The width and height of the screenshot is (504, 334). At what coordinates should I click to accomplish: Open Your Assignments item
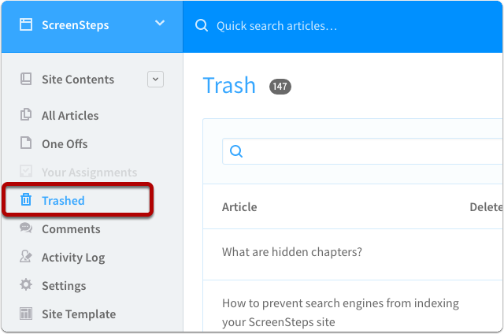pos(89,173)
